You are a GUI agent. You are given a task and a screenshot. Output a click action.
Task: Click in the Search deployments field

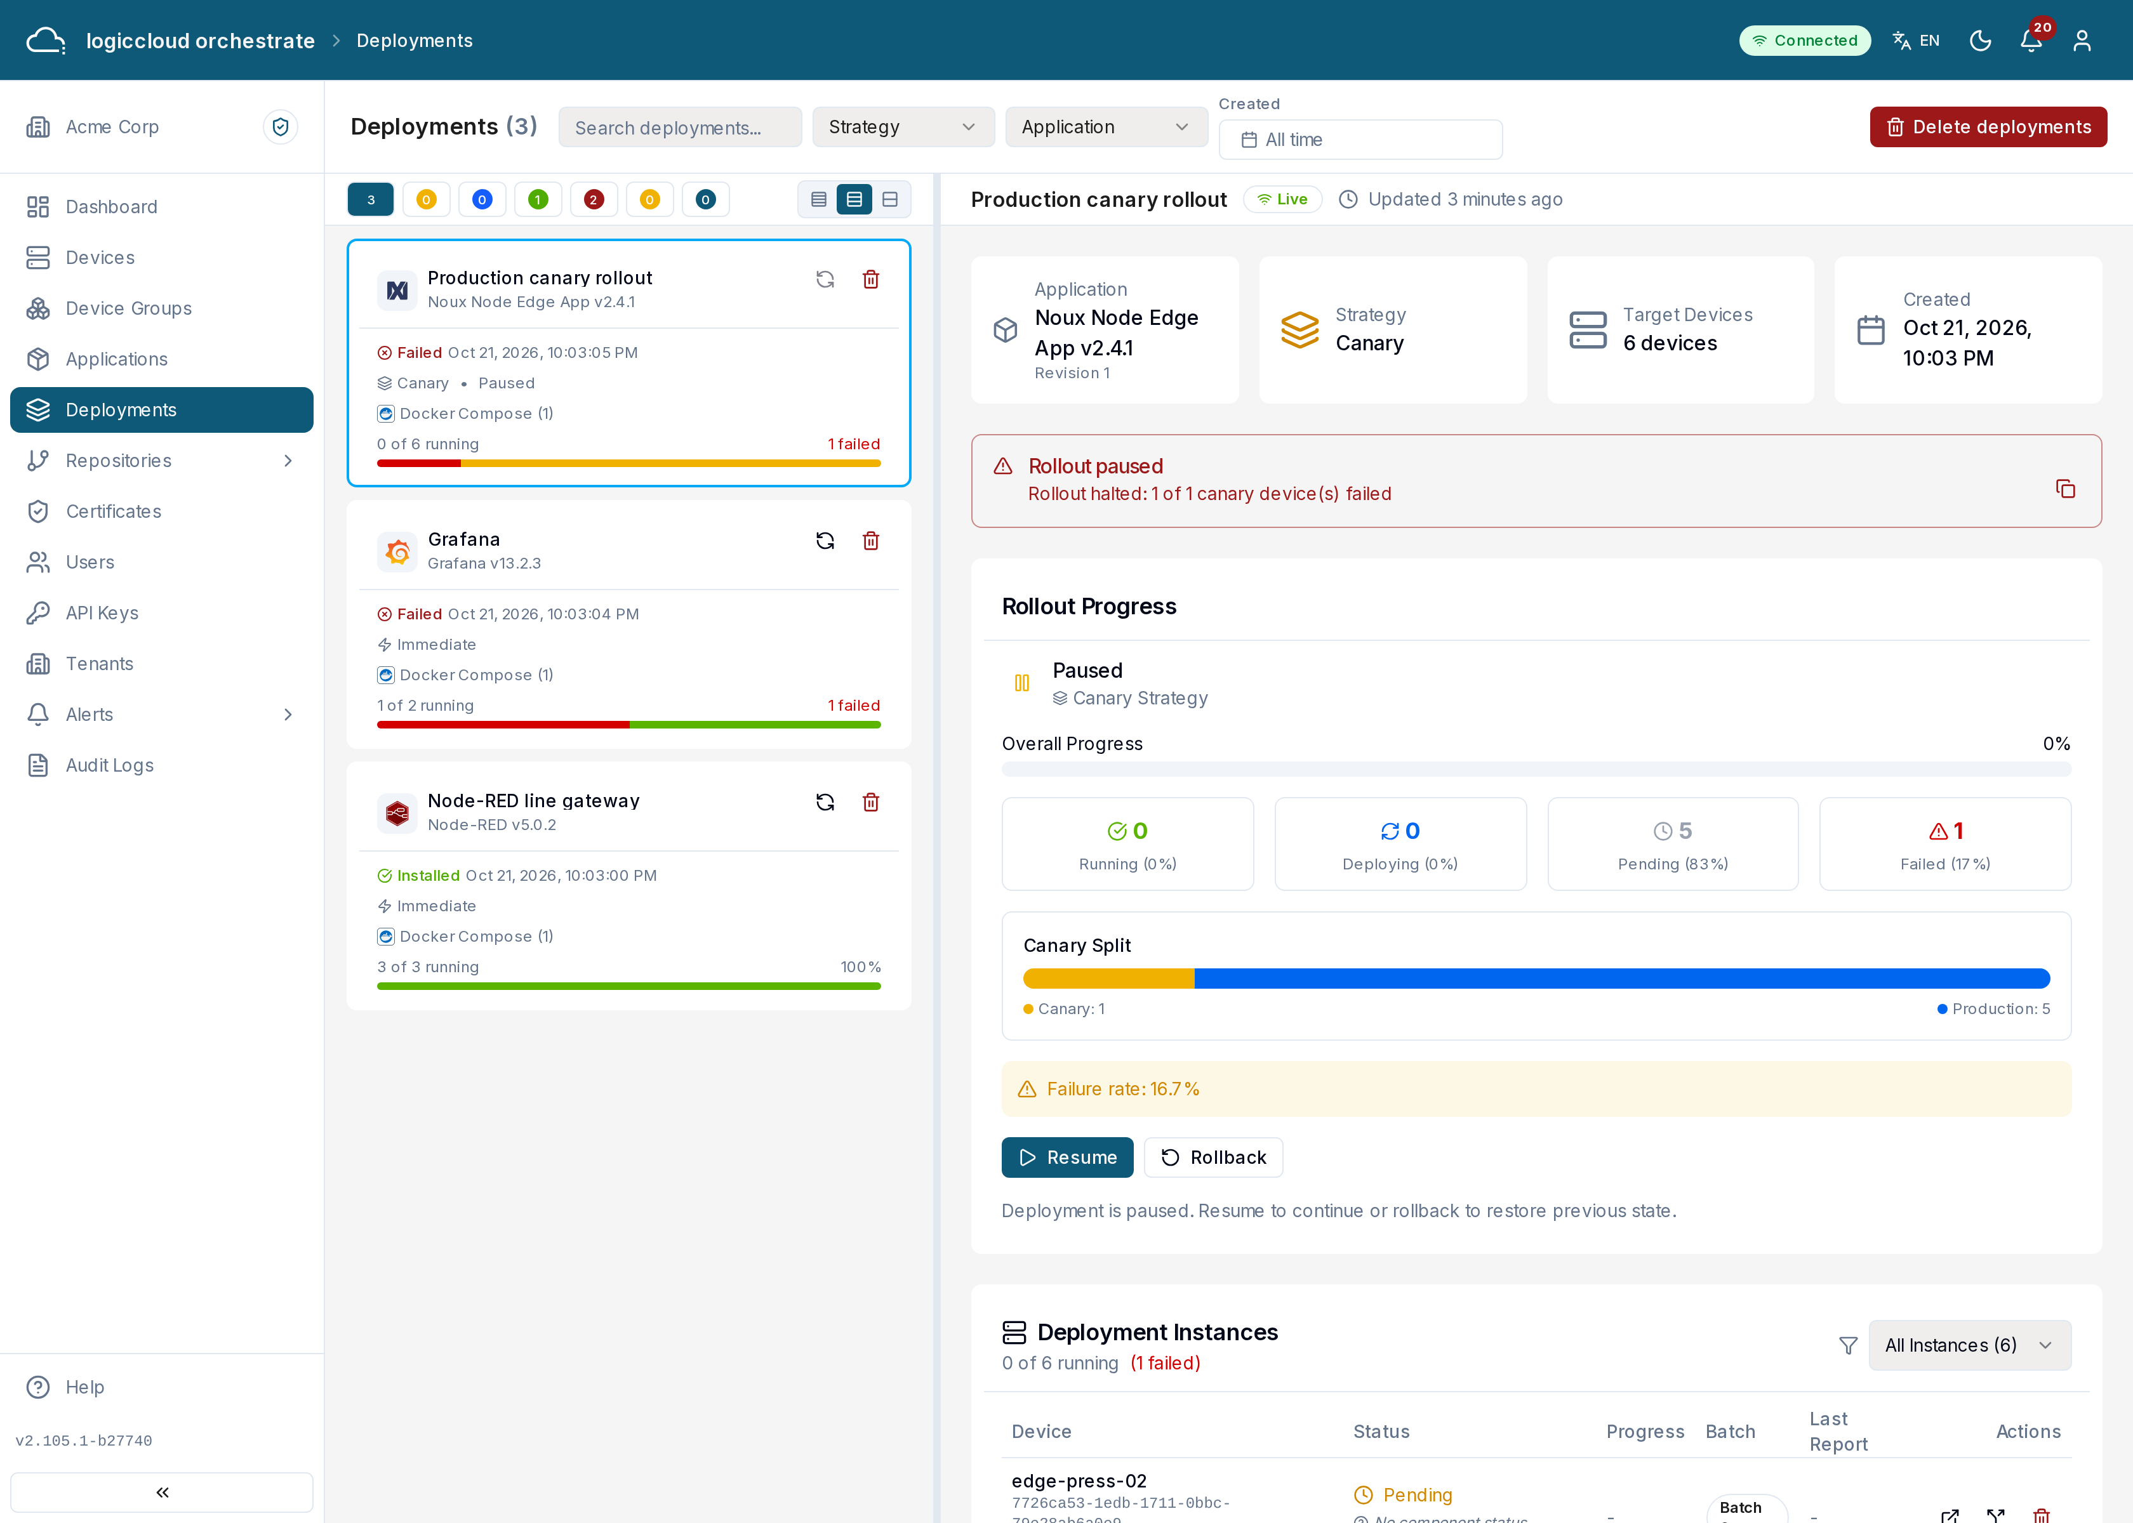680,128
